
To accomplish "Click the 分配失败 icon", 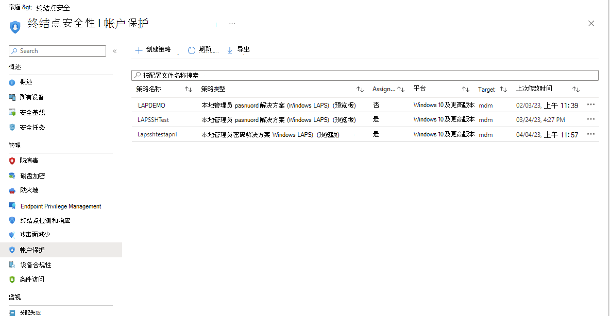I will coord(12,312).
